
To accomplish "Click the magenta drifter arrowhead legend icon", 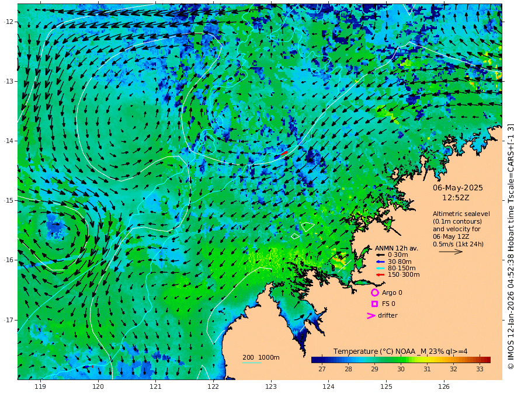I will (x=371, y=316).
